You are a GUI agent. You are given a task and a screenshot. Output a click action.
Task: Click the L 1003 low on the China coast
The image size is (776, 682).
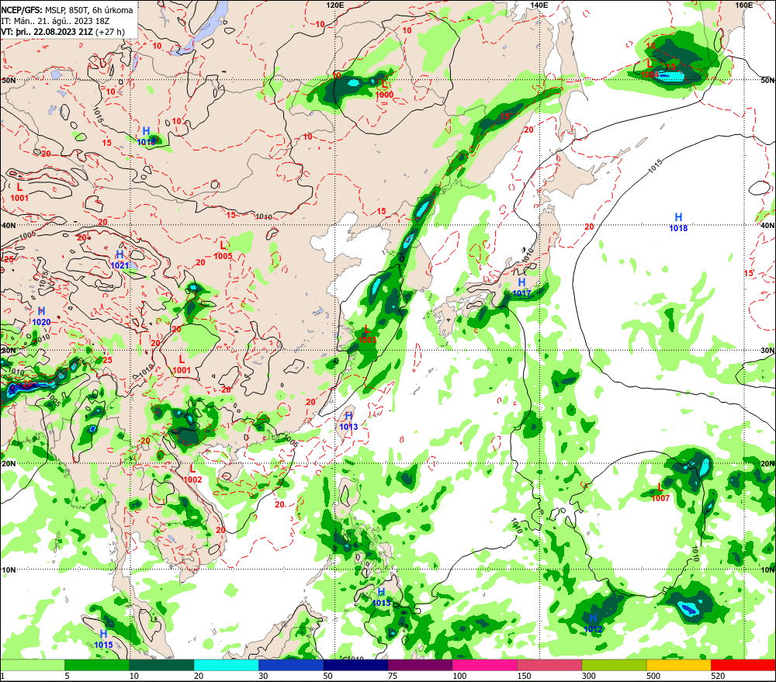367,334
